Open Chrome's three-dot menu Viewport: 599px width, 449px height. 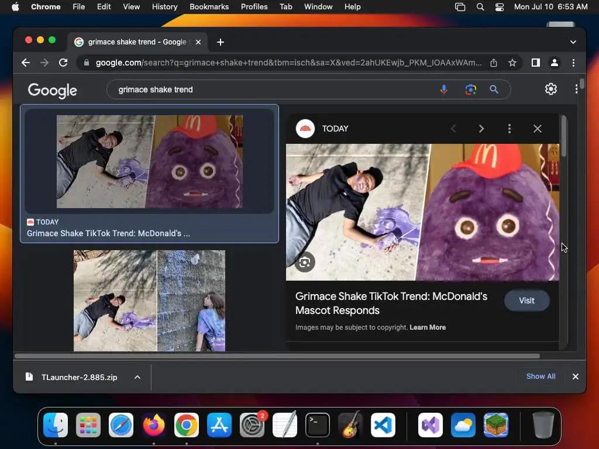click(x=573, y=63)
